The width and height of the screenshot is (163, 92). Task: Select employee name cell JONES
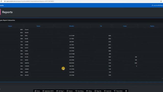[x=26, y=45]
